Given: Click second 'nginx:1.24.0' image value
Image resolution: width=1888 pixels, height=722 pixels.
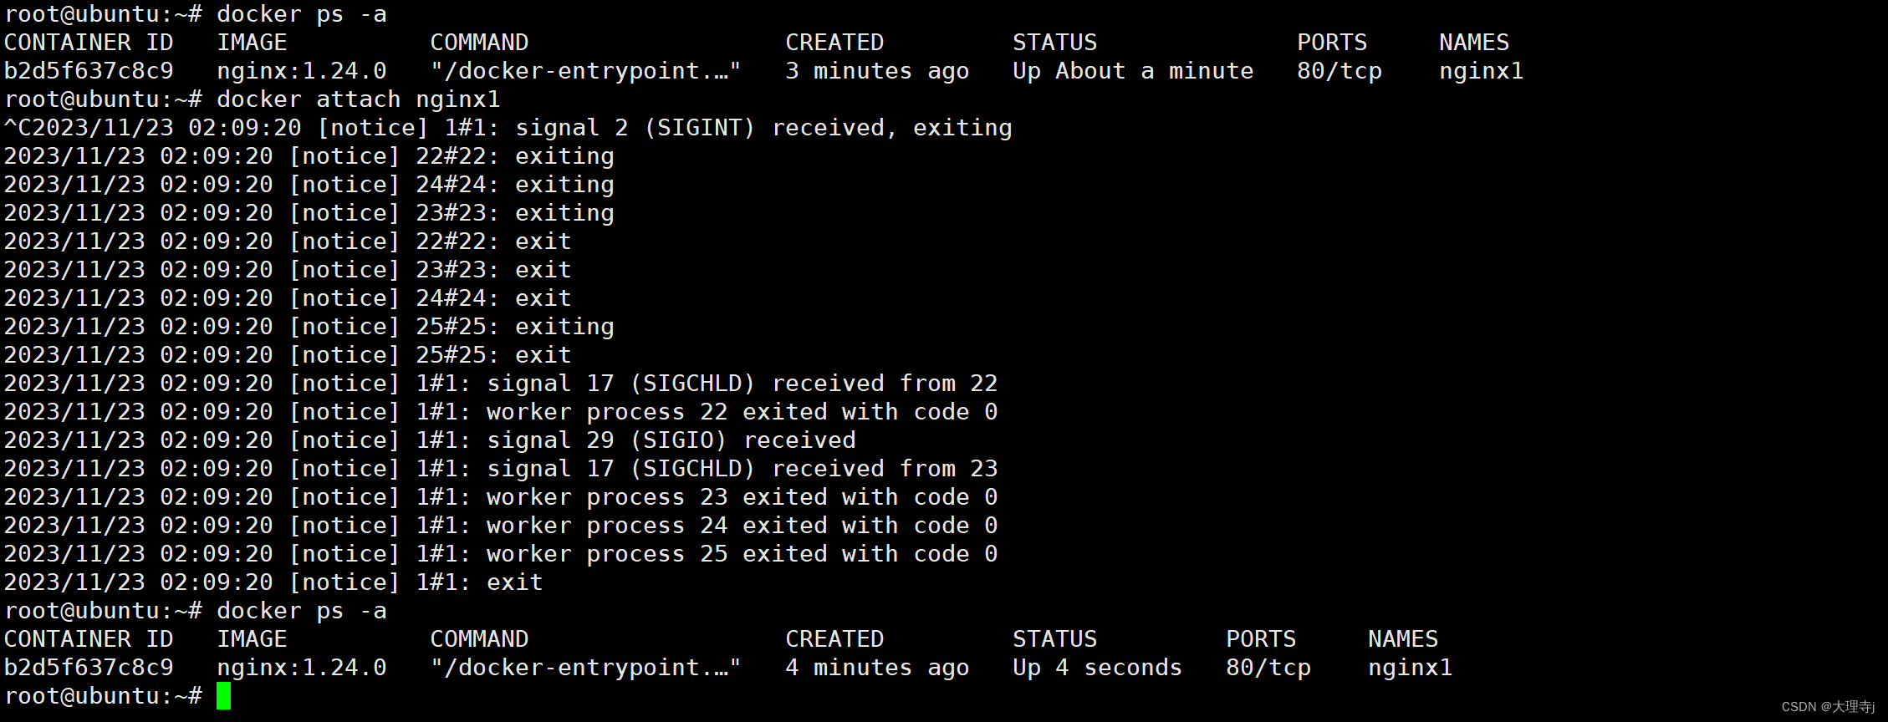Looking at the screenshot, I should [x=302, y=668].
